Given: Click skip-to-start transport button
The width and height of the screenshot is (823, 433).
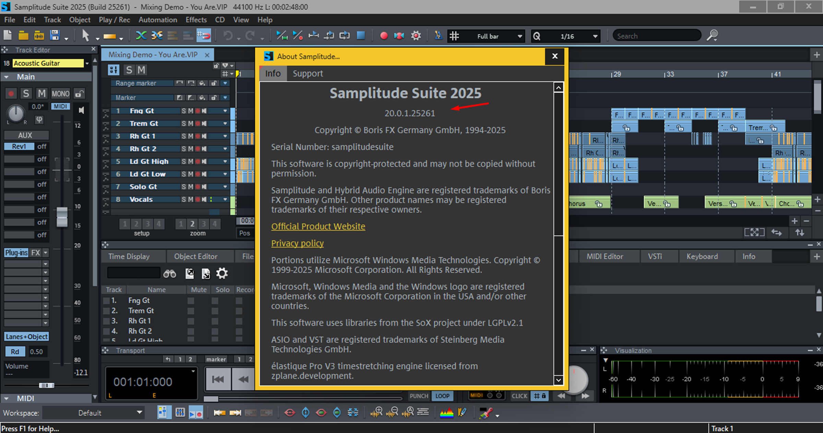Looking at the screenshot, I should coord(218,379).
